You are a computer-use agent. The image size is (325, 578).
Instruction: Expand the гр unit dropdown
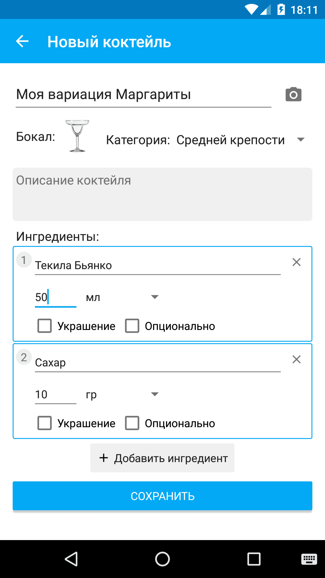(154, 394)
